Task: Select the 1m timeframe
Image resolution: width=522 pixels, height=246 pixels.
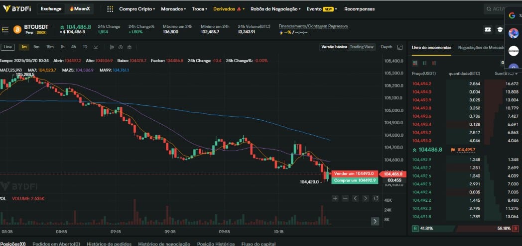Action: click(x=24, y=47)
